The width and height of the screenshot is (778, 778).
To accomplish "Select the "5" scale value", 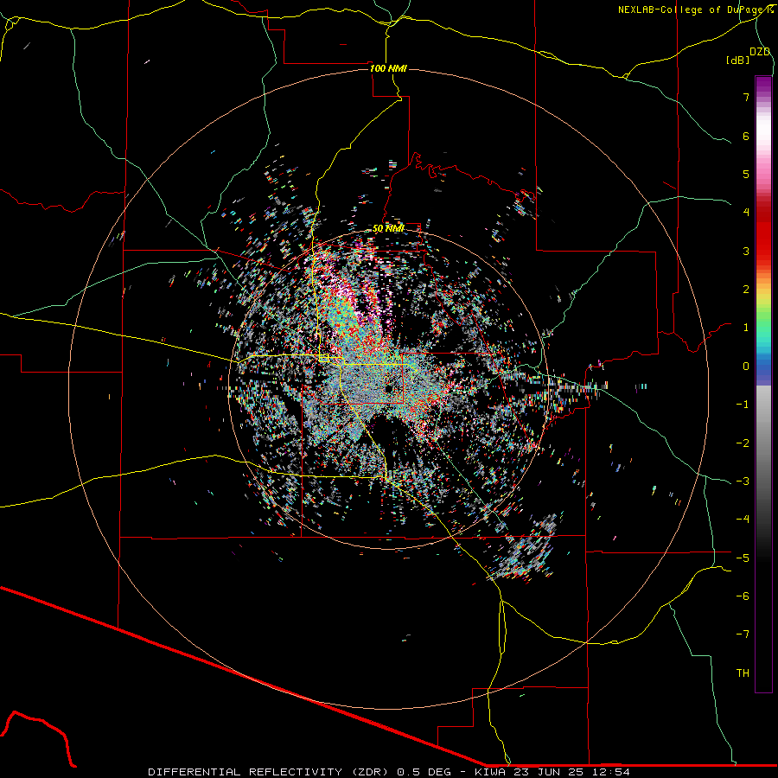I will pyautogui.click(x=746, y=174).
